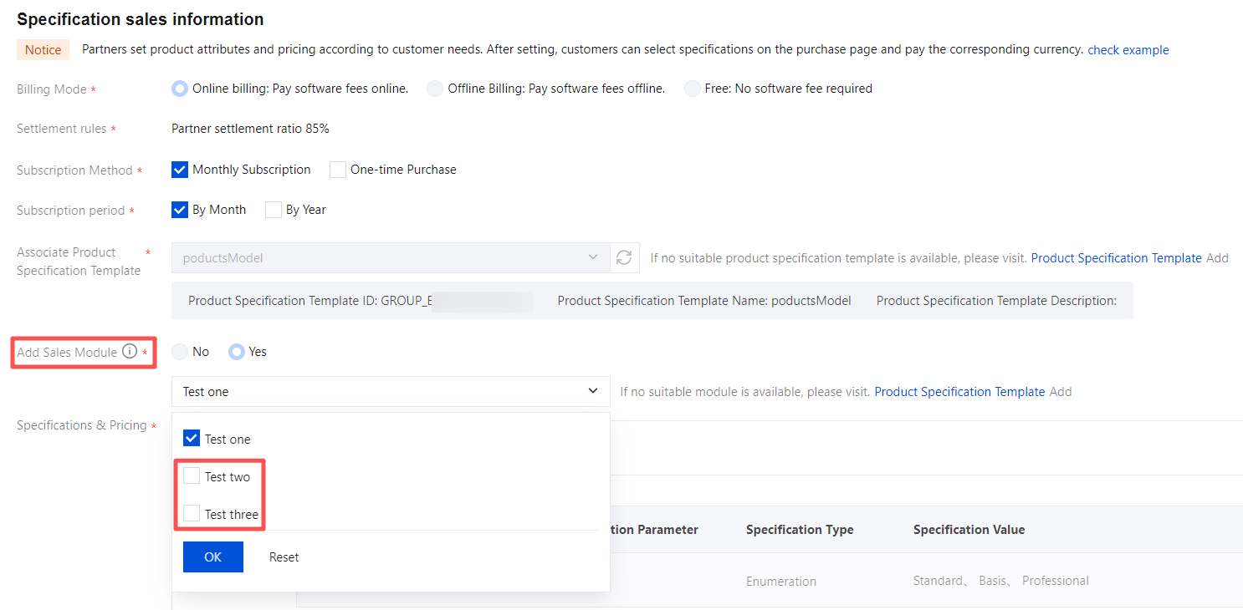The image size is (1243, 610).
Task: Check the By Year option
Action: 274,210
